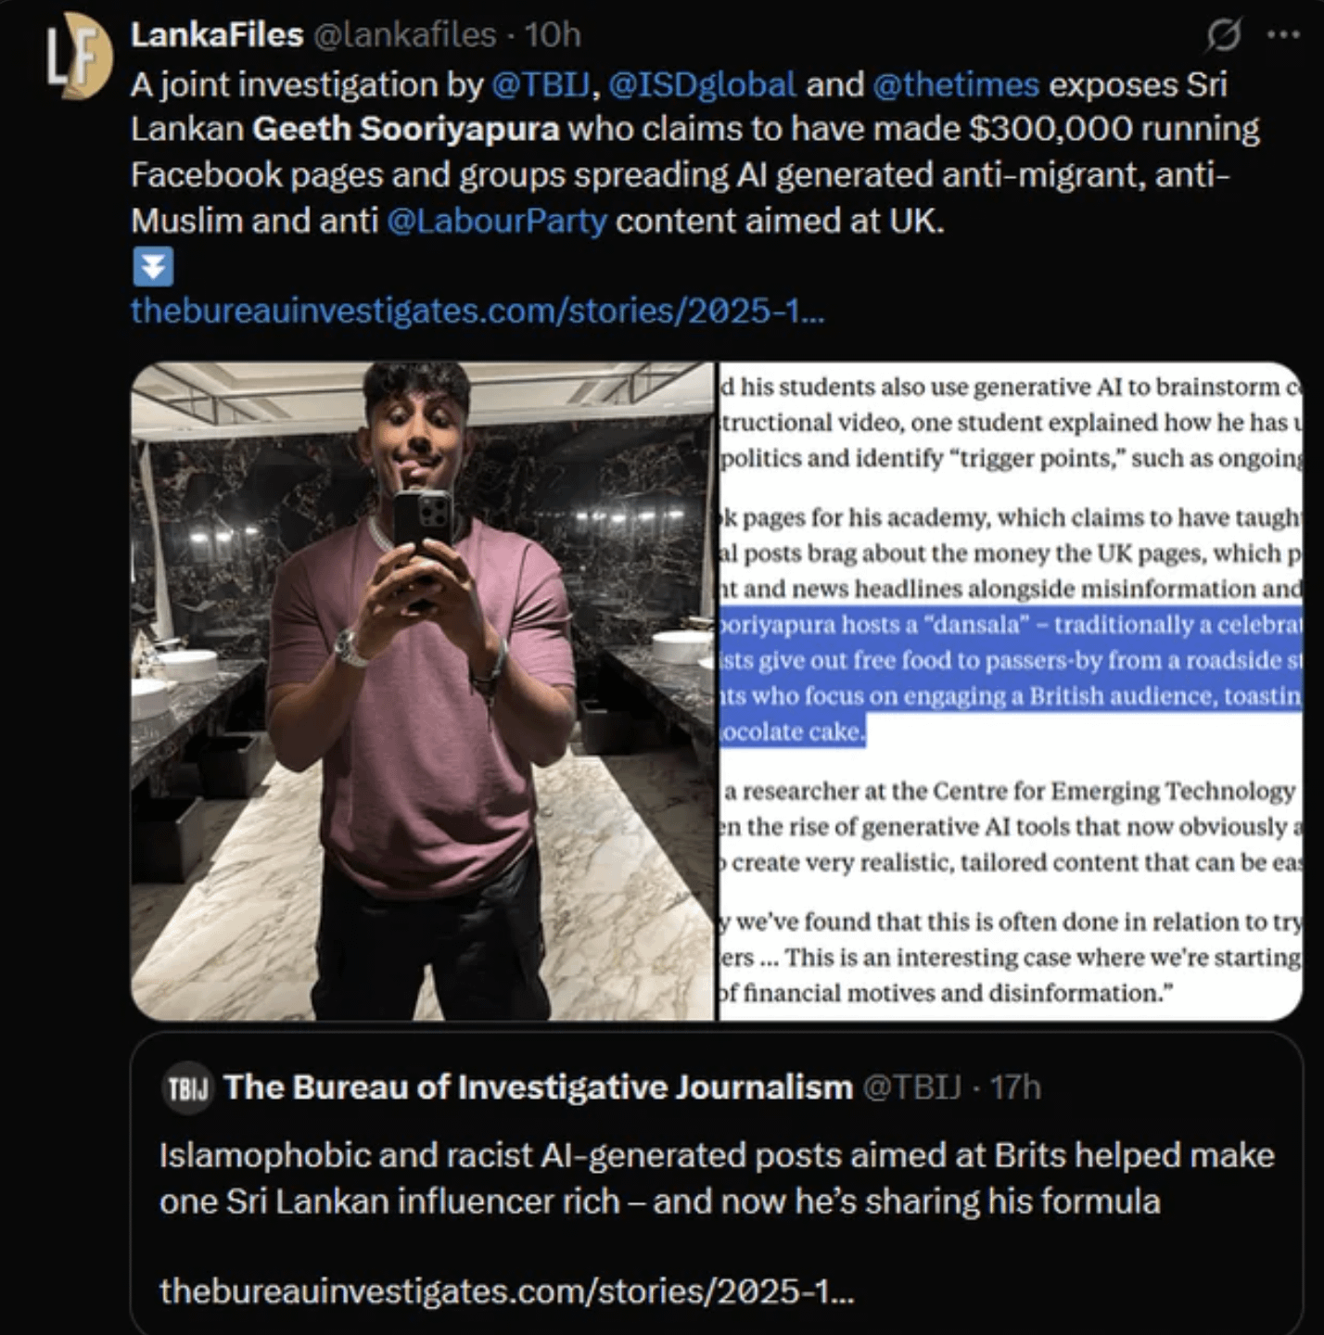Open the 10h post timestamp
This screenshot has width=1324, height=1335.
point(553,35)
